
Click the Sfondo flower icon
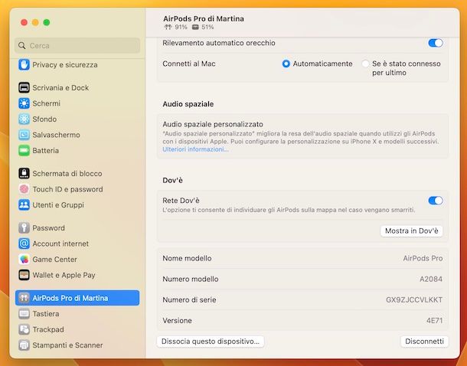pos(24,119)
